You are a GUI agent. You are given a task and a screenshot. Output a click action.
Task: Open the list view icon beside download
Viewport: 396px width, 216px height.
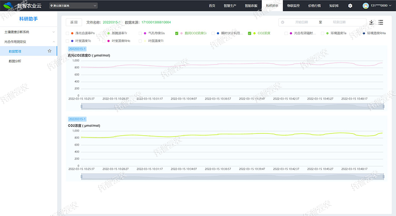[x=381, y=22]
